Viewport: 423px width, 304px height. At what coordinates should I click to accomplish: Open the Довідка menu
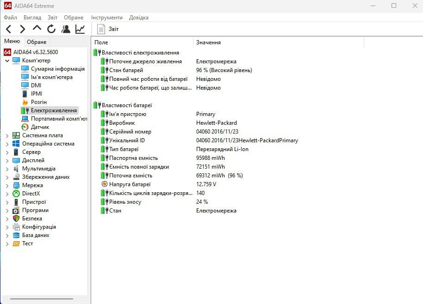tap(139, 18)
